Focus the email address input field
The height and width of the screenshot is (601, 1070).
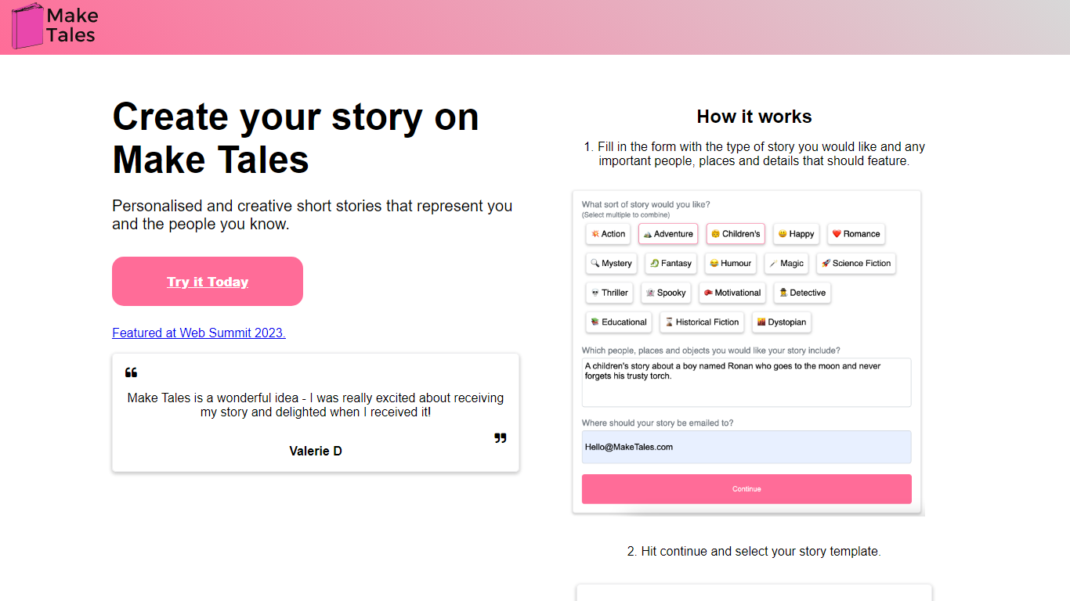[746, 447]
